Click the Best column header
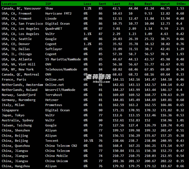Viewport: 189px width, 169px height. (x=148, y=4)
